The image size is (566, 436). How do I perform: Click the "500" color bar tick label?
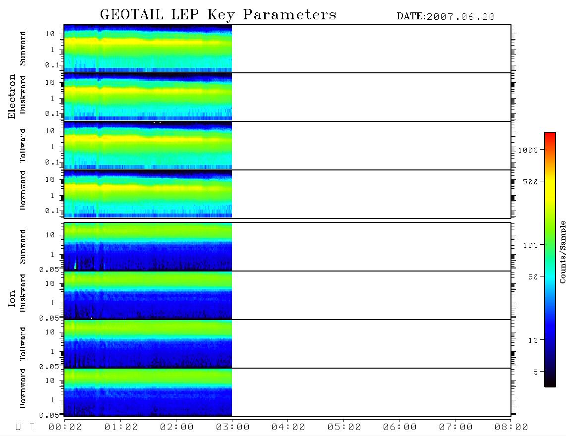[531, 181]
